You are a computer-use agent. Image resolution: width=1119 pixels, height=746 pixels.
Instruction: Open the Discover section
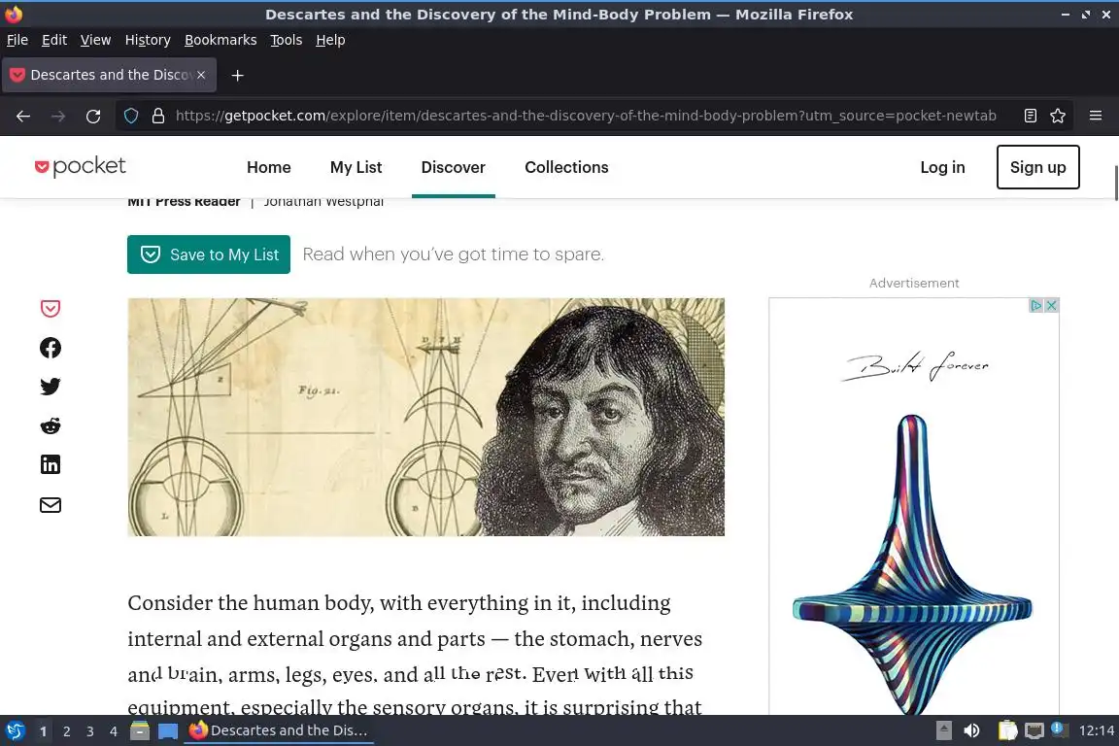coord(454,167)
